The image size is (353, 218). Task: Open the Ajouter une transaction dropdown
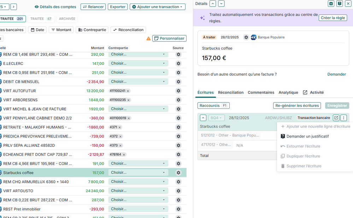(x=158, y=7)
